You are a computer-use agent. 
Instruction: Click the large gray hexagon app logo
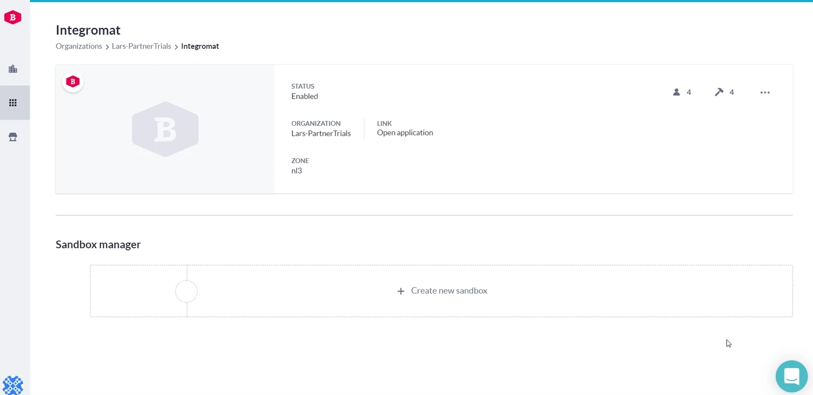pyautogui.click(x=165, y=129)
